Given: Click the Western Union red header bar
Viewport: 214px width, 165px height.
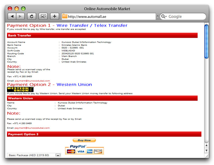Looking at the screenshot, I should point(102,98).
